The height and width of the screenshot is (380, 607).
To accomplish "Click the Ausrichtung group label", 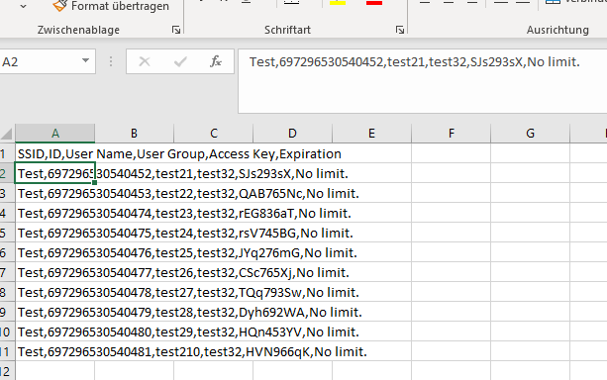I will click(557, 30).
